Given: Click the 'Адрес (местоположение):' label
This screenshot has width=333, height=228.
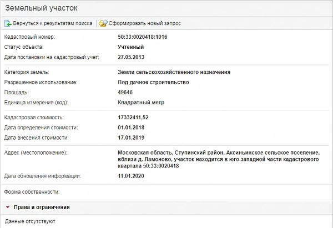Looking at the screenshot, I should [36, 153].
